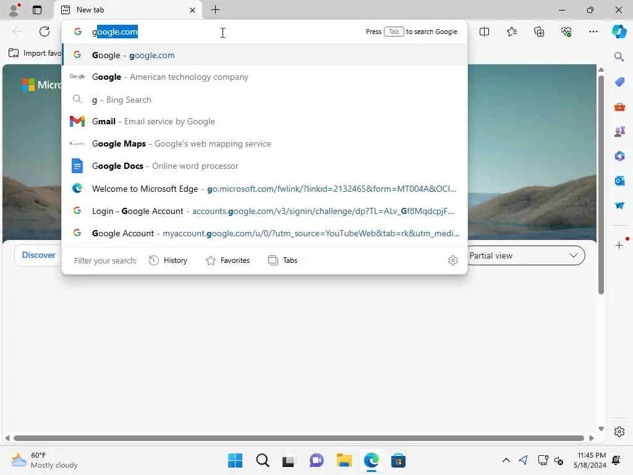Open Microsoft Store on taskbar

coord(398,460)
